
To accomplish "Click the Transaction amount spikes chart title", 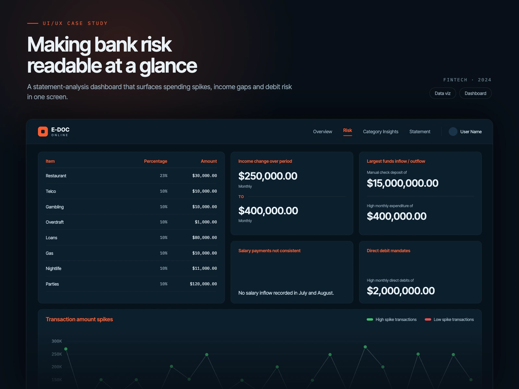I will click(x=79, y=319).
